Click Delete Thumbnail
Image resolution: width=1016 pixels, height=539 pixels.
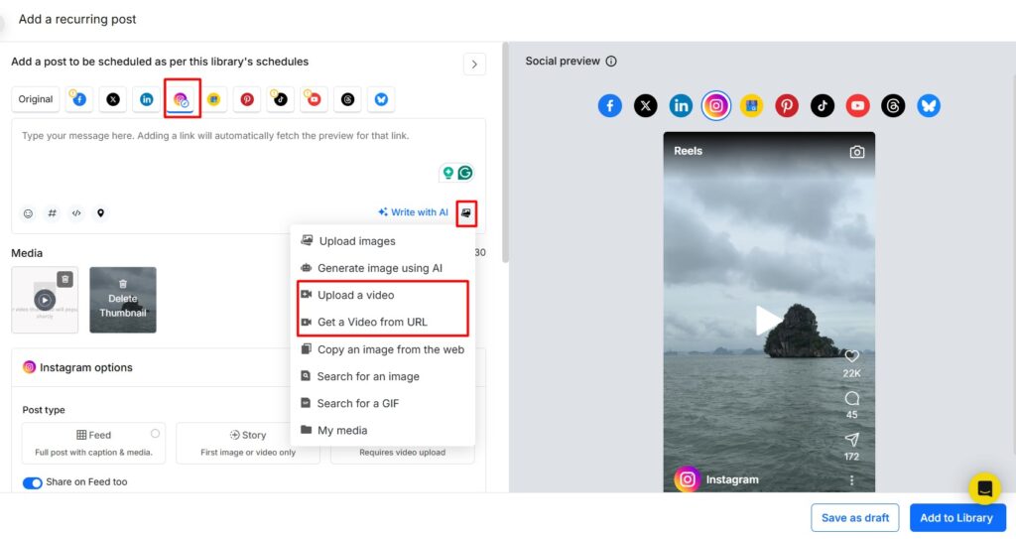(x=122, y=300)
